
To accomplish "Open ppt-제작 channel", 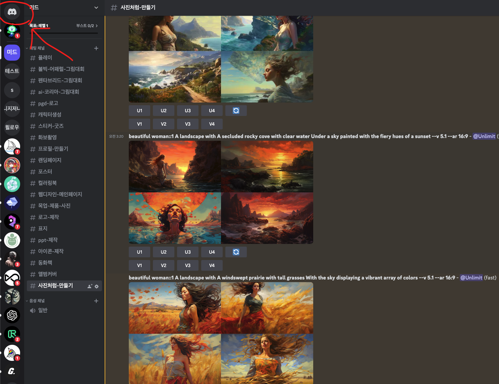I will pyautogui.click(x=64, y=240).
